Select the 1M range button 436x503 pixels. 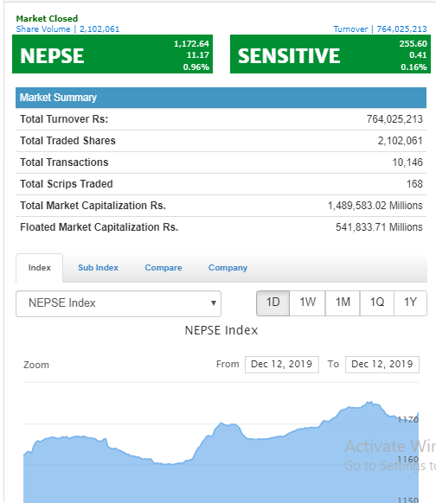(x=343, y=303)
